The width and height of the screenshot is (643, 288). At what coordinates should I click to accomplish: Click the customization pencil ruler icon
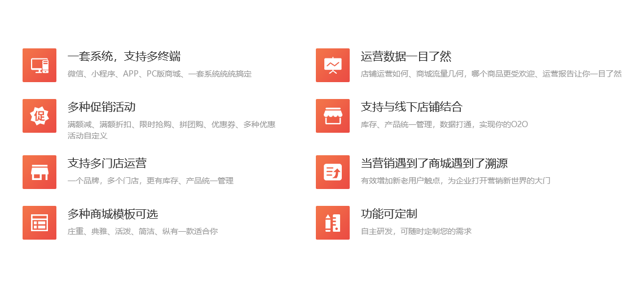tap(333, 223)
